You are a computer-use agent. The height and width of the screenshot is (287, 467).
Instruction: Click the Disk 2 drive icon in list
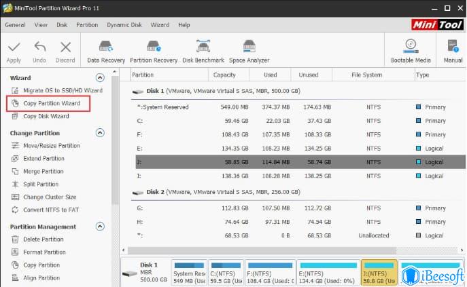pyautogui.click(x=138, y=193)
